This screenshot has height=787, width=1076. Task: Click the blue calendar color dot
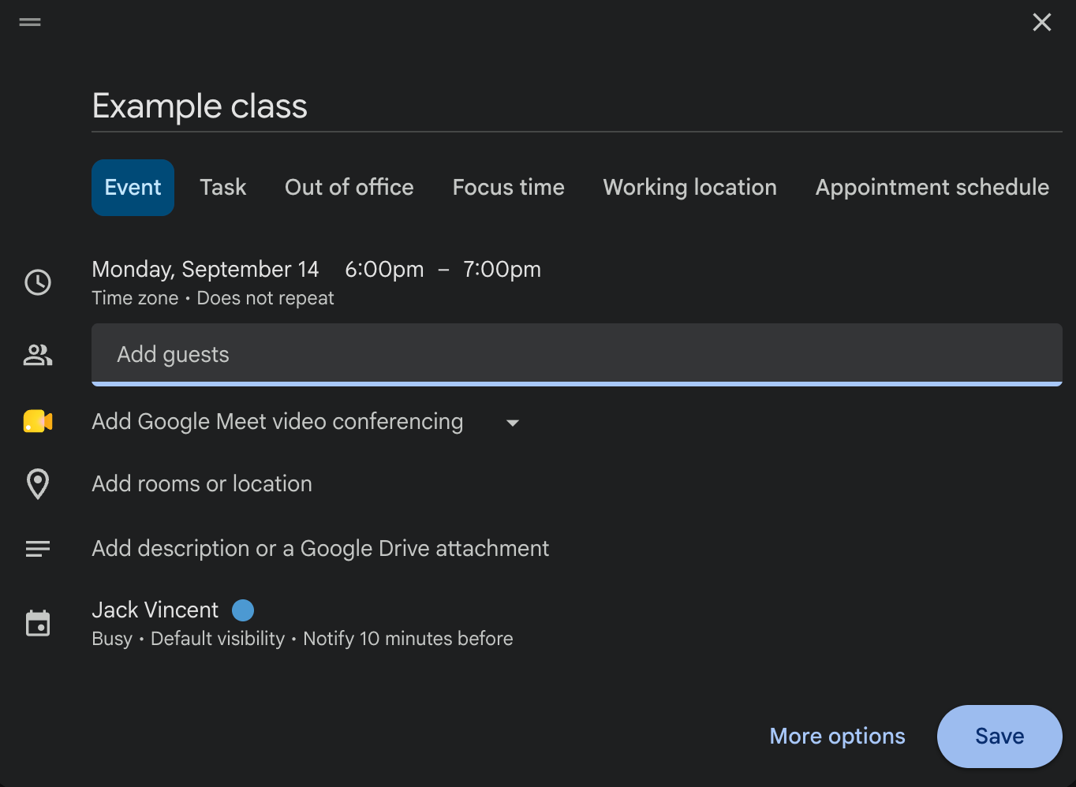243,610
